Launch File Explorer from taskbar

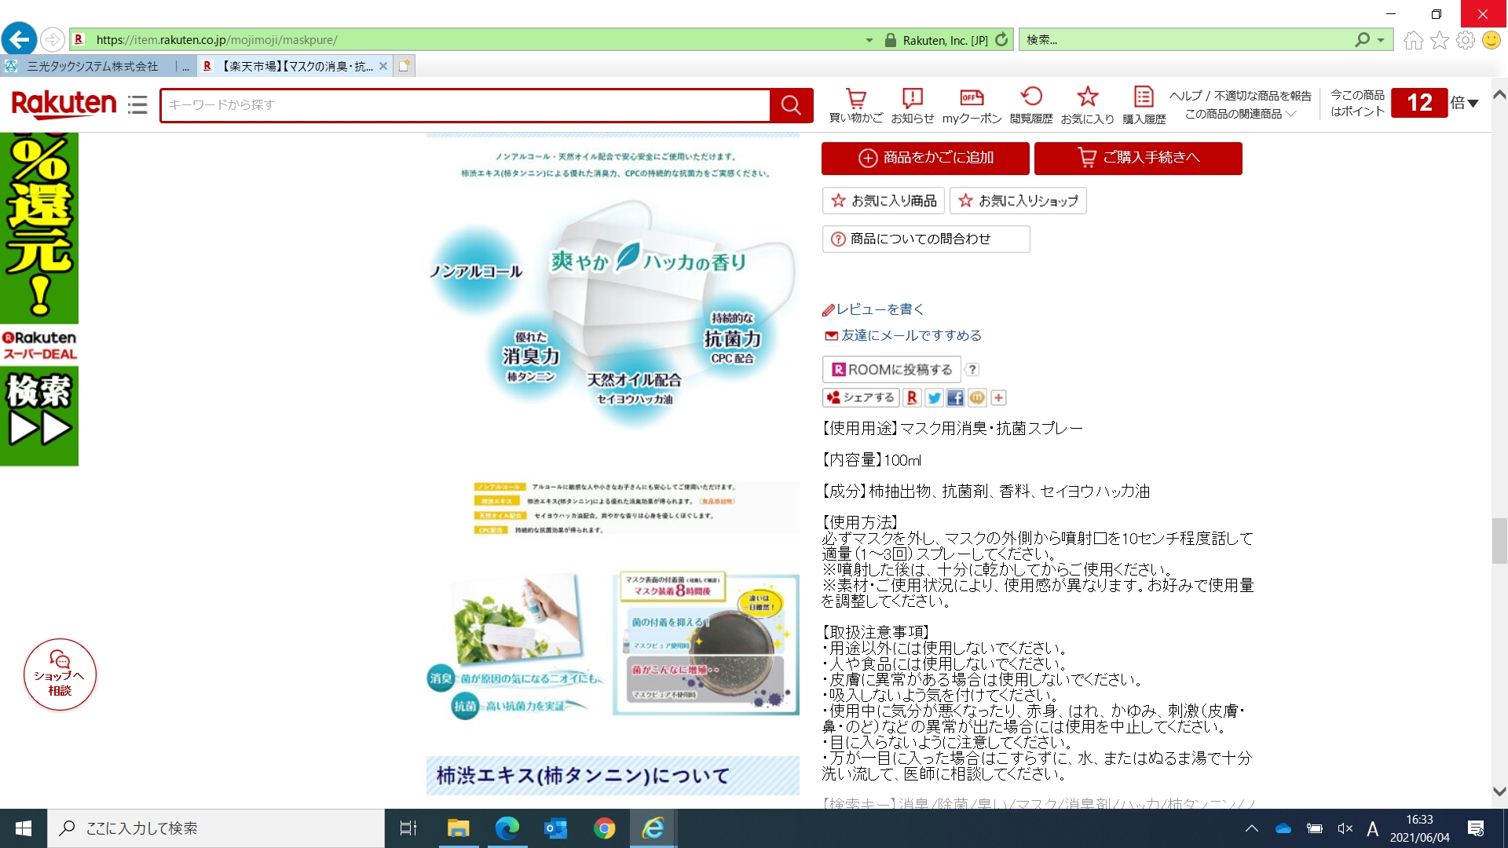(458, 828)
